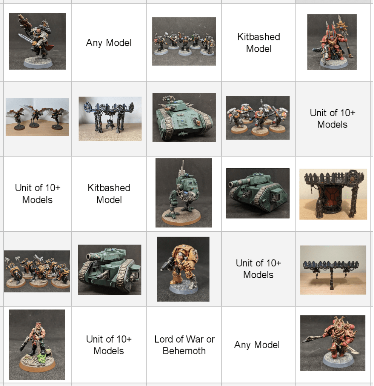Click the photo of three winged miniatures
The image size is (374, 386).
pos(37,117)
